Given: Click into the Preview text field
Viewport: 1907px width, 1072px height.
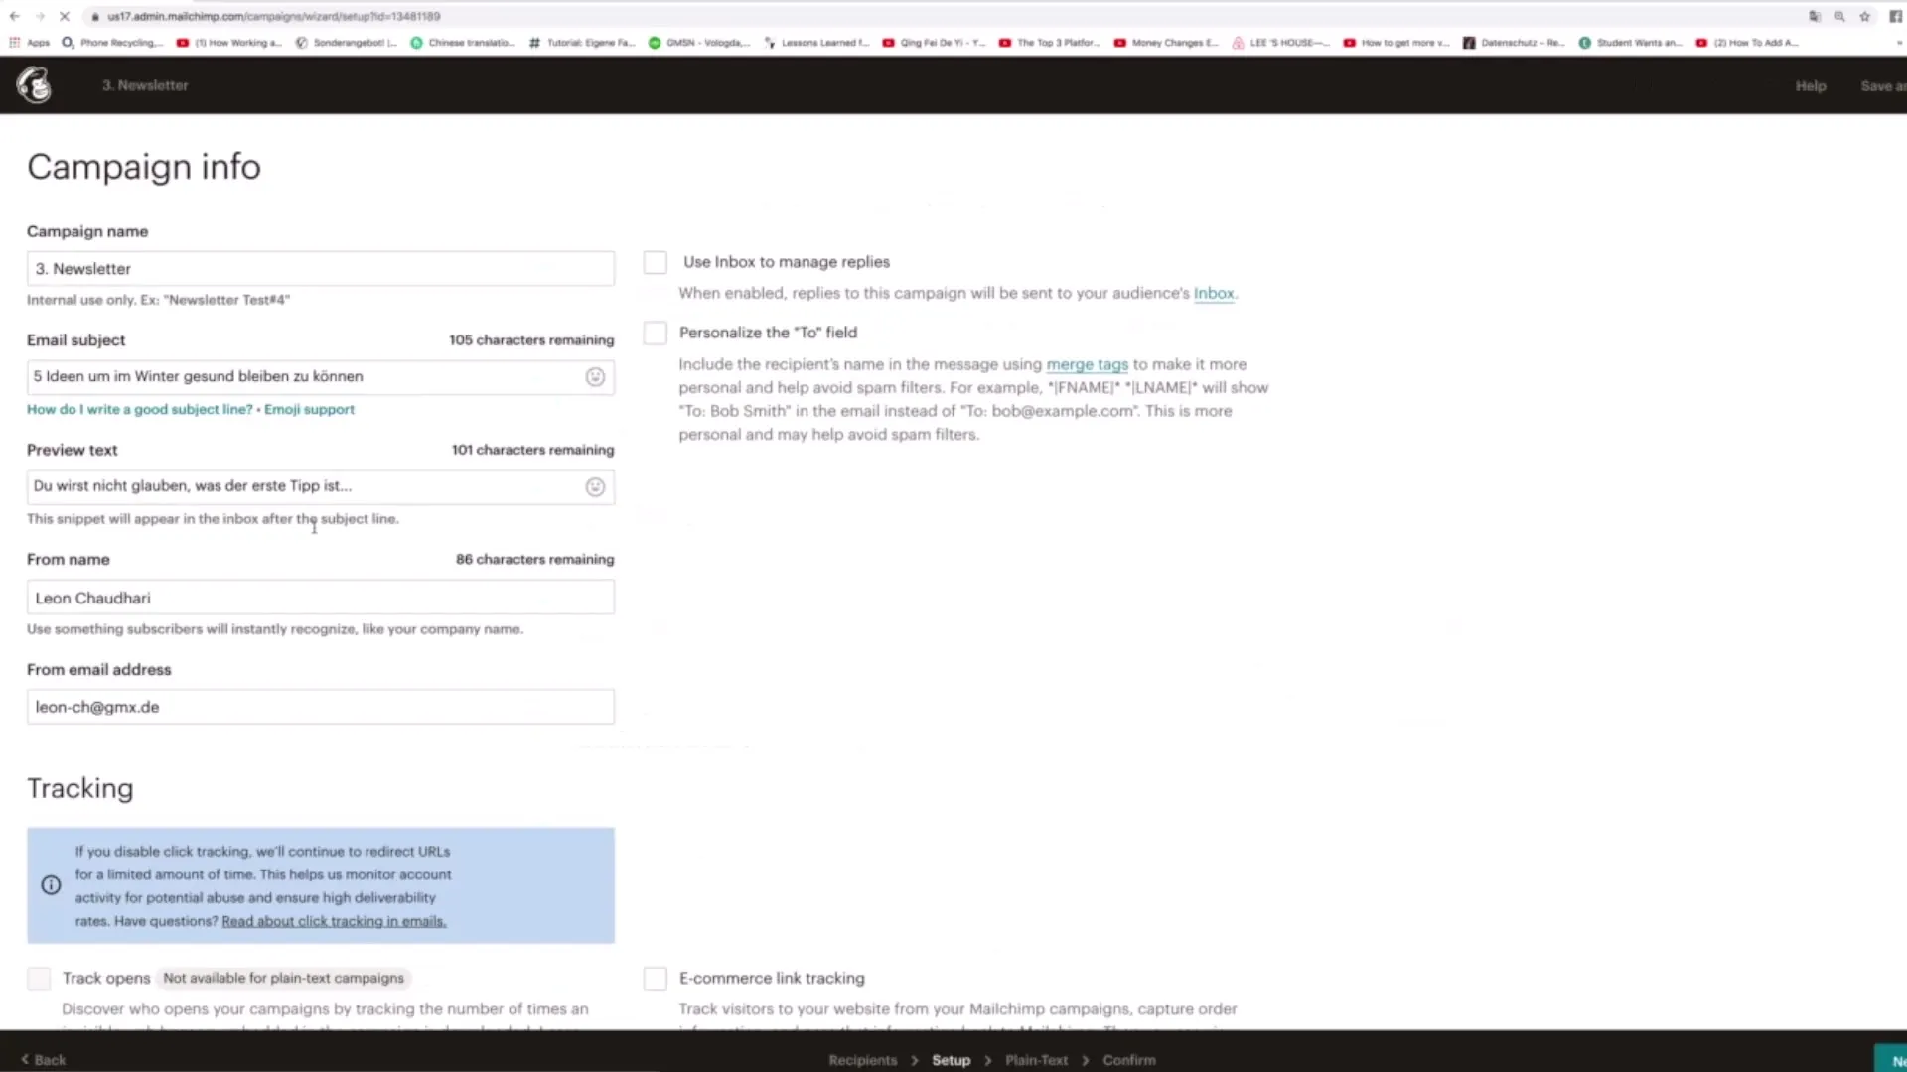Looking at the screenshot, I should [320, 486].
